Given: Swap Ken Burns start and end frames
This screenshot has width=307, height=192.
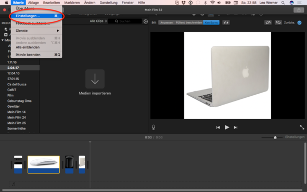Looking at the screenshot, I should pyautogui.click(x=226, y=23).
